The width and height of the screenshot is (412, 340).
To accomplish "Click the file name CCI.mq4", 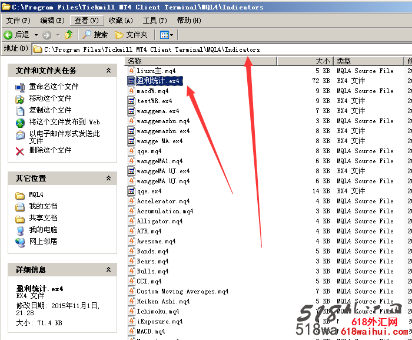I will click(x=149, y=281).
